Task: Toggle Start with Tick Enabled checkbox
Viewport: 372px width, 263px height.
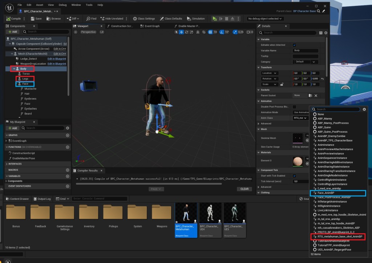Action: (294, 176)
